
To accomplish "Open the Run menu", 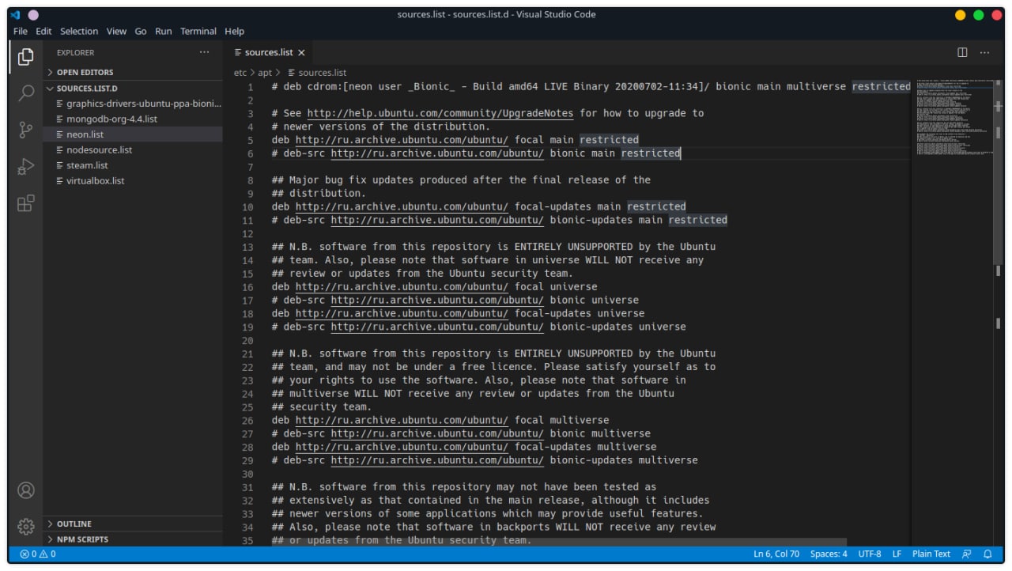I will click(x=164, y=31).
